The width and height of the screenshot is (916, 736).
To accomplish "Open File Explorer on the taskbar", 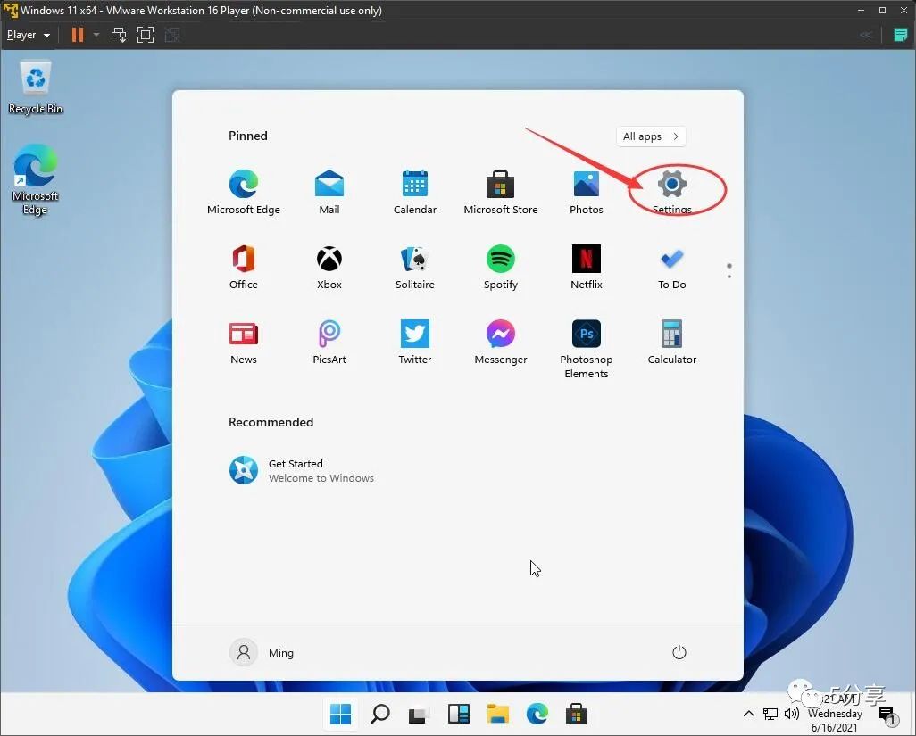I will pyautogui.click(x=497, y=713).
